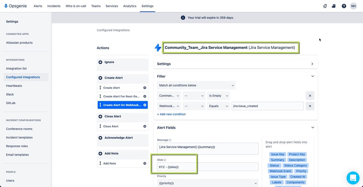Collapse the Filter section
363x187 pixels.
[312, 76]
